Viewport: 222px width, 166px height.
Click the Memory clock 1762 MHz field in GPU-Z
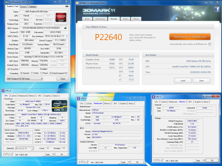pos(44,61)
